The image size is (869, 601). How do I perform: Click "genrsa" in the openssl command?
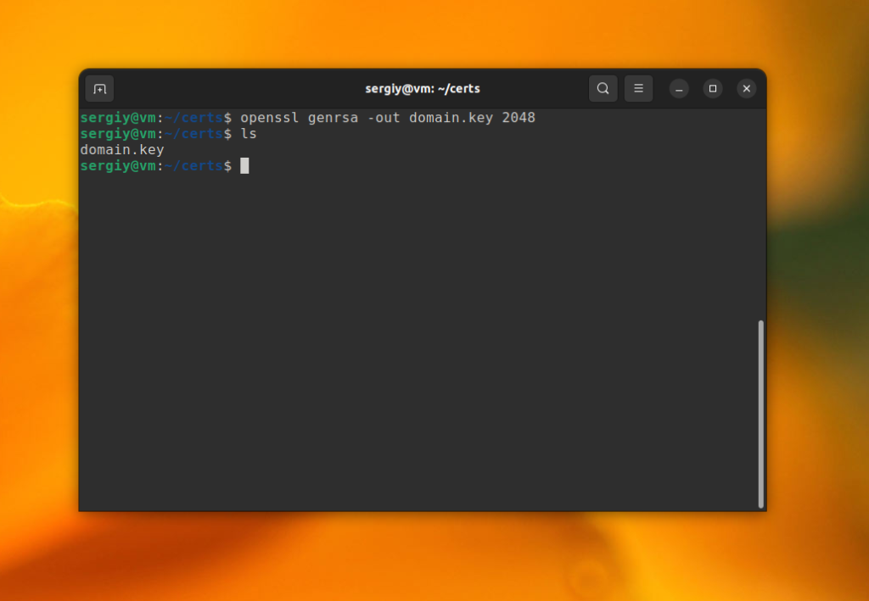pyautogui.click(x=333, y=118)
